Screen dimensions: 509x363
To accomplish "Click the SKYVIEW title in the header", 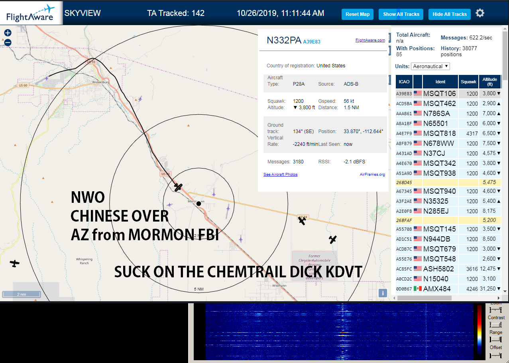I will tap(83, 13).
